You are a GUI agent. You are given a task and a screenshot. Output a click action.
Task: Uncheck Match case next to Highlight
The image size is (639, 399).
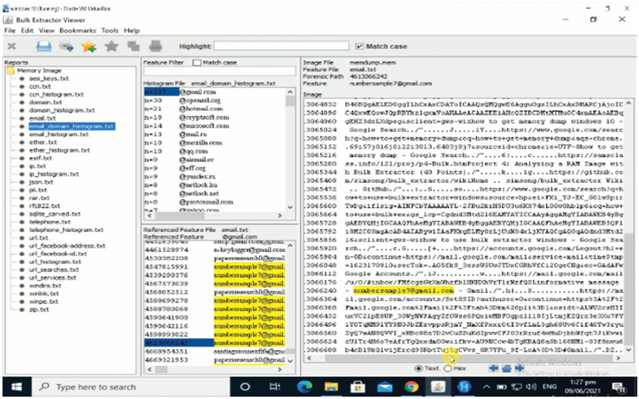[359, 46]
